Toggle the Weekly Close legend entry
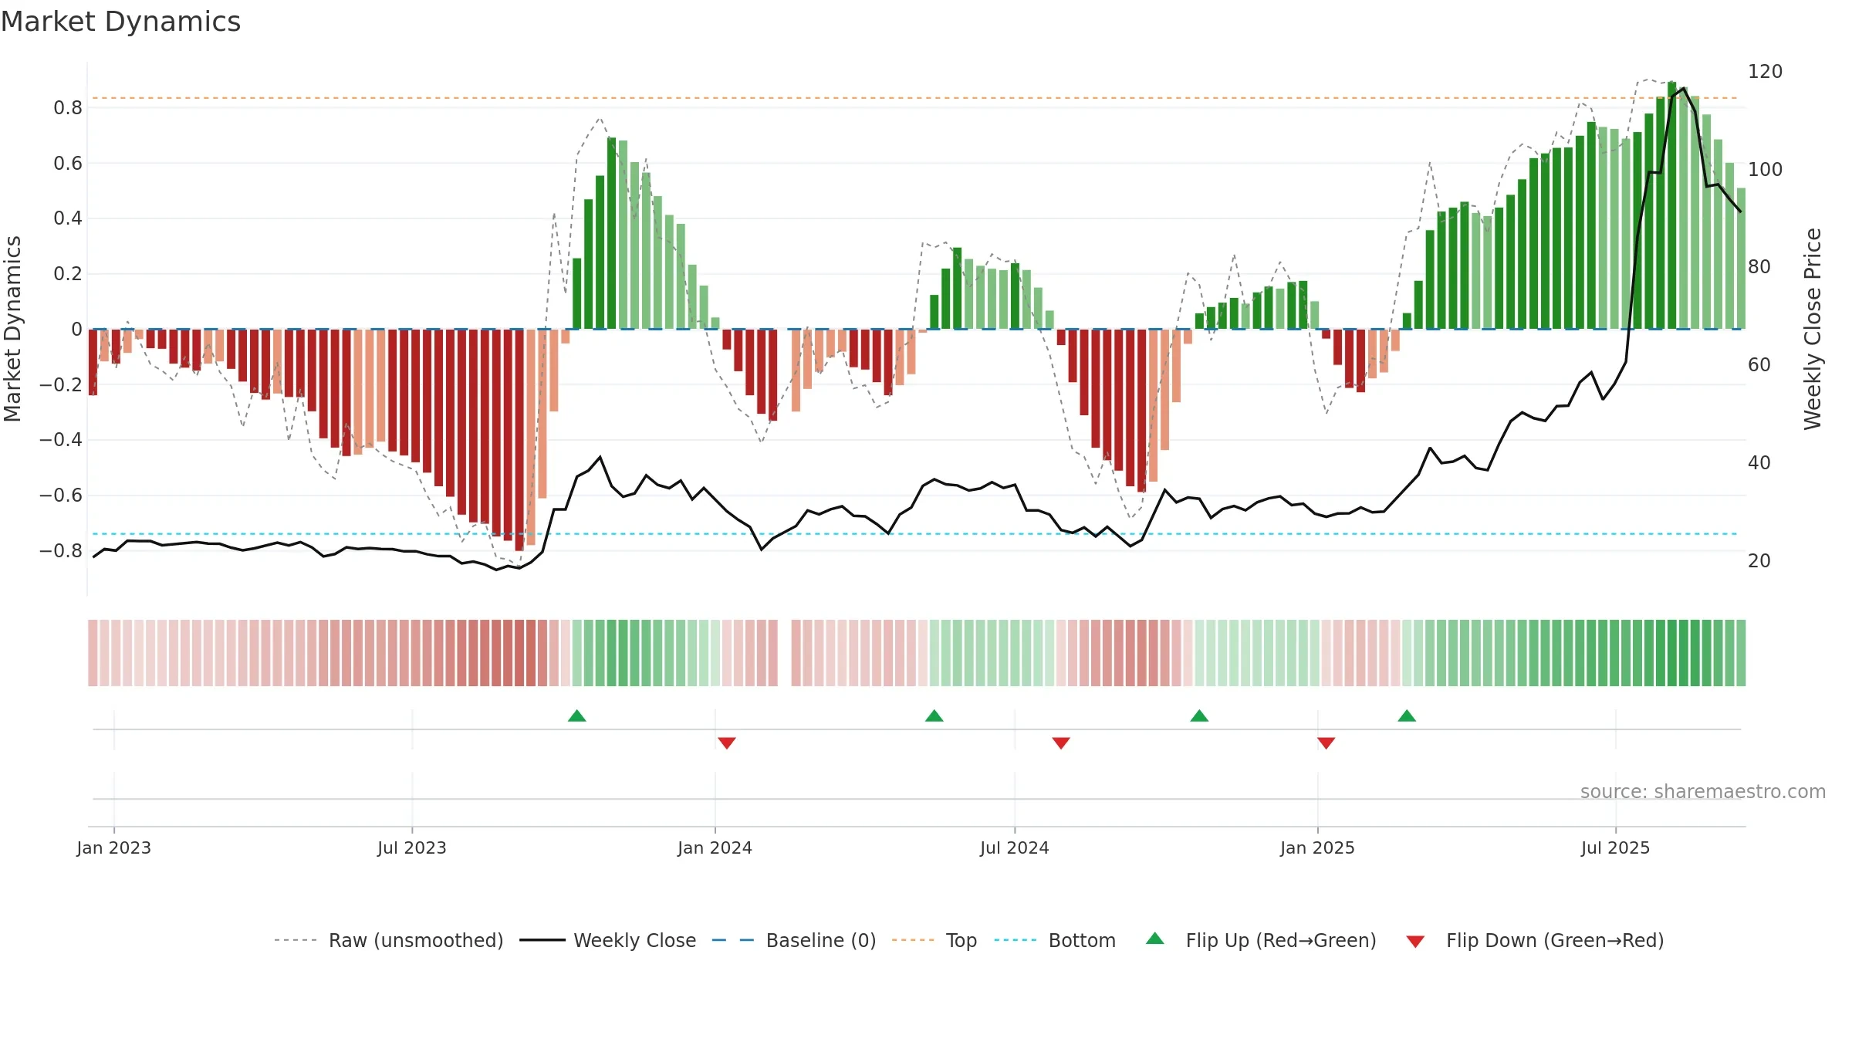Image resolution: width=1852 pixels, height=1042 pixels. (x=607, y=940)
